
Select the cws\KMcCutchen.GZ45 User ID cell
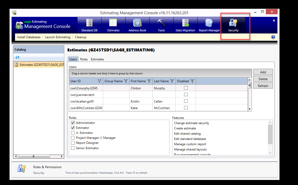click(86, 108)
